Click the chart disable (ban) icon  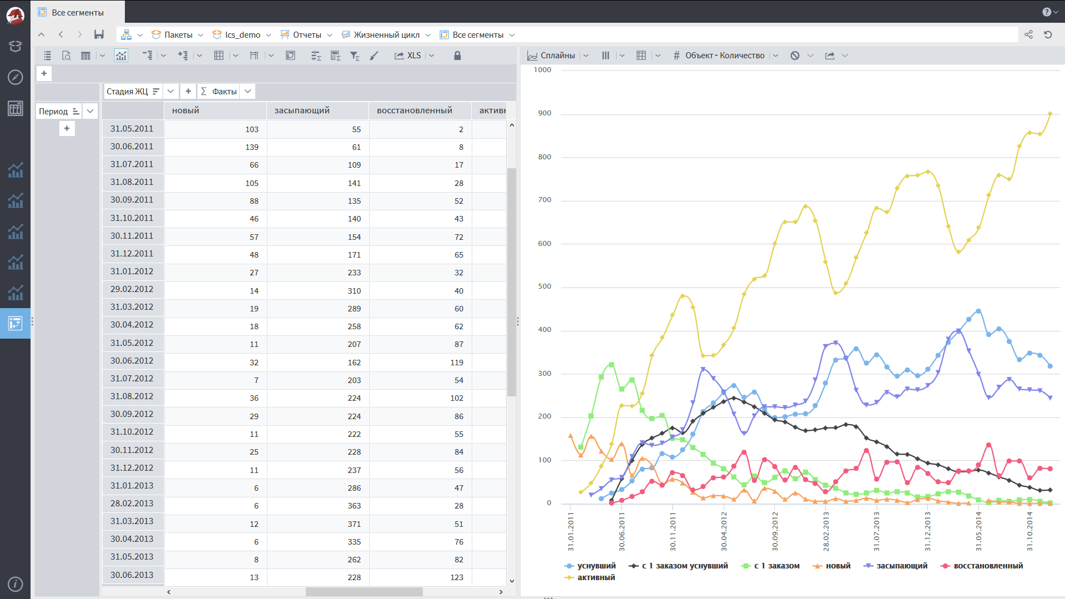tap(795, 56)
